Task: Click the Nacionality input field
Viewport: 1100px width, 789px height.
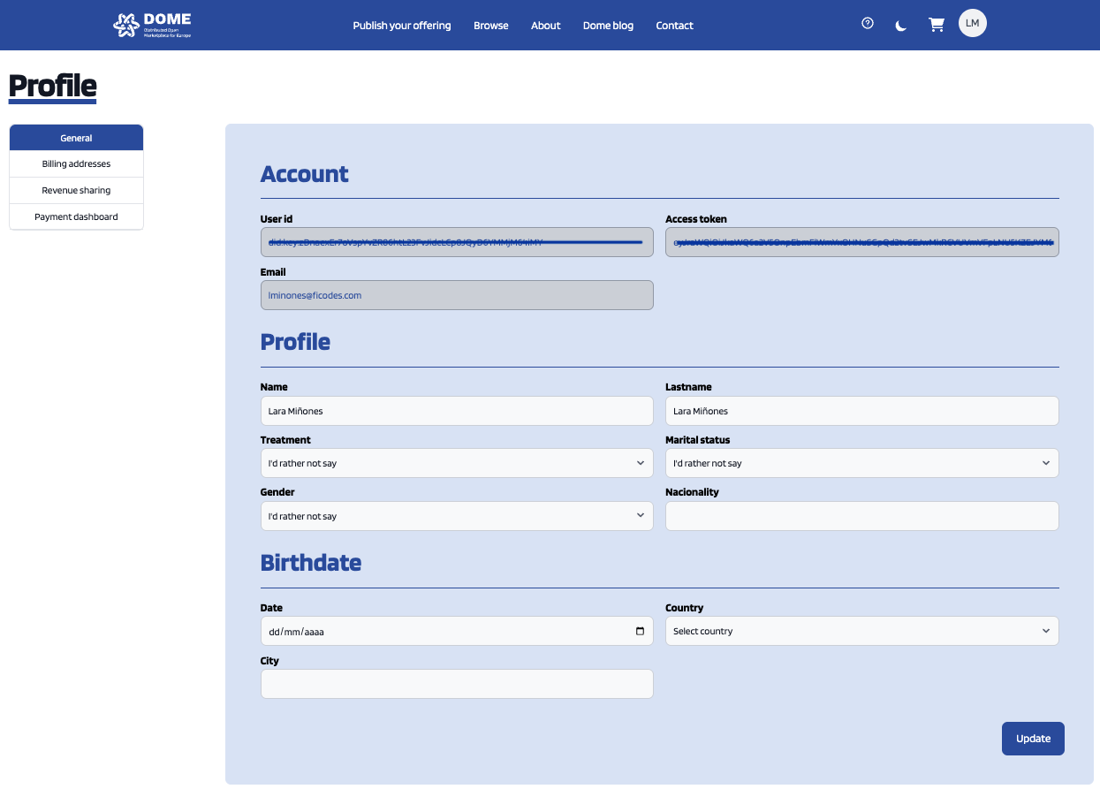Action: [x=861, y=516]
